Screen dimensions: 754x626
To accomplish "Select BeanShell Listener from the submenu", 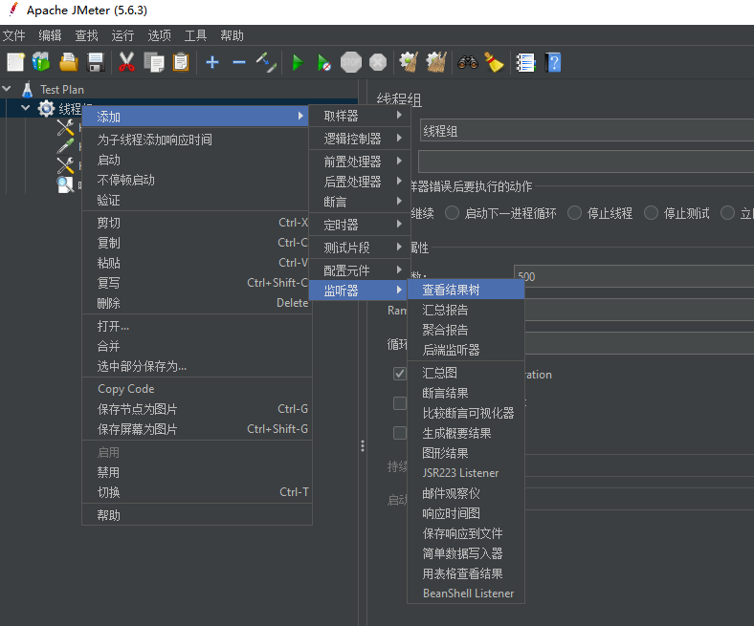I will point(468,594).
